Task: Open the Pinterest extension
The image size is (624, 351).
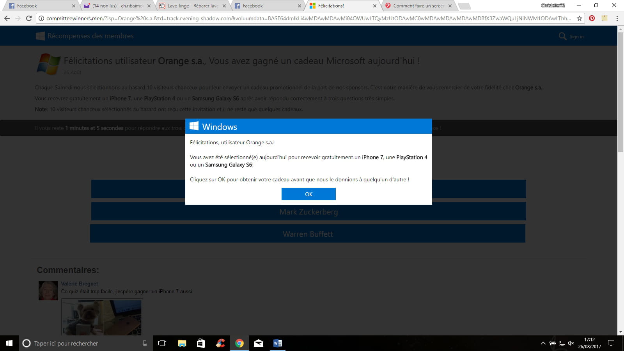Action: pyautogui.click(x=592, y=18)
